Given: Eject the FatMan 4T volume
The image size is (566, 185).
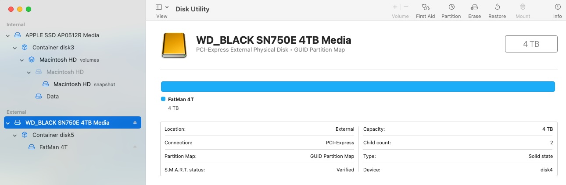Looking at the screenshot, I should click(135, 147).
